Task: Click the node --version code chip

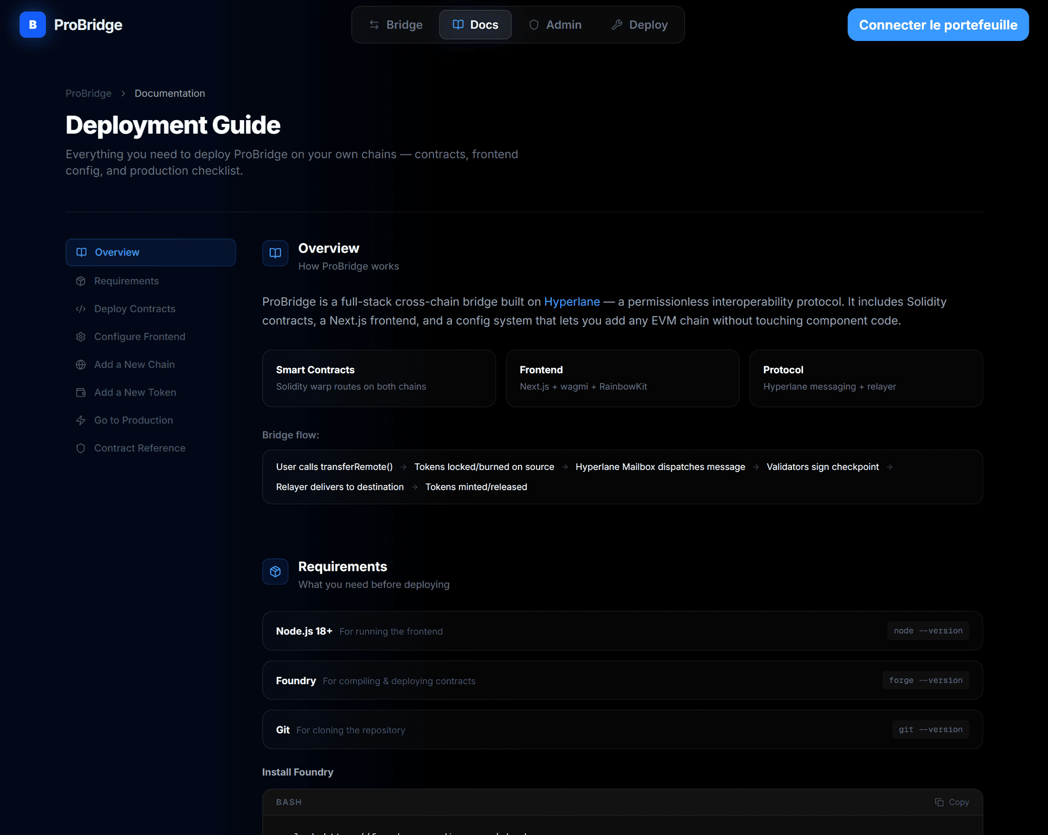Action: [928, 631]
